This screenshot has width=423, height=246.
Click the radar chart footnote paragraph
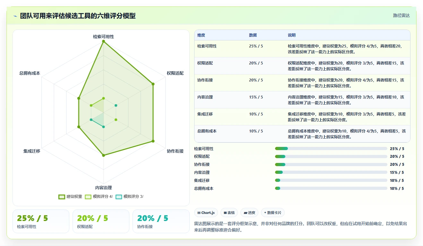(300, 227)
